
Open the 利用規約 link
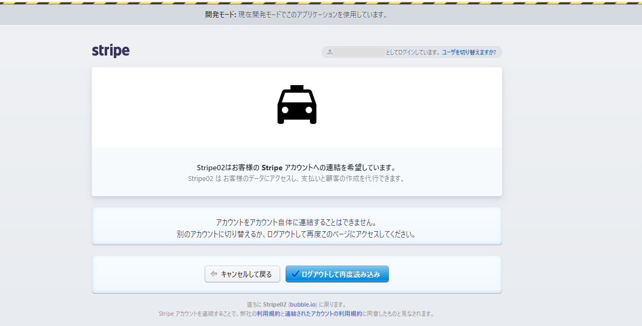click(x=268, y=314)
